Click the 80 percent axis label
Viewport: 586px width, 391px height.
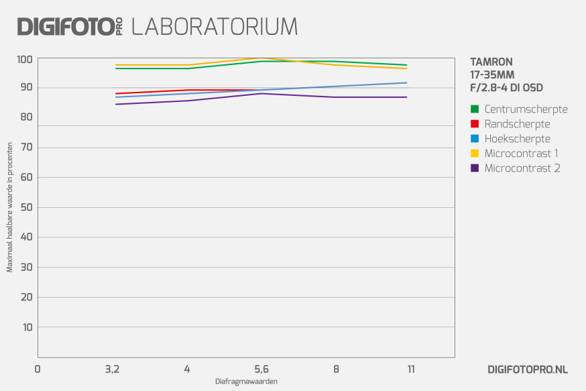click(x=26, y=117)
